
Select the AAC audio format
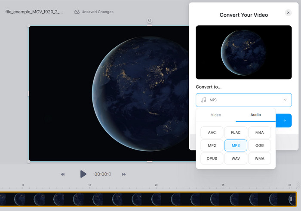(x=212, y=133)
